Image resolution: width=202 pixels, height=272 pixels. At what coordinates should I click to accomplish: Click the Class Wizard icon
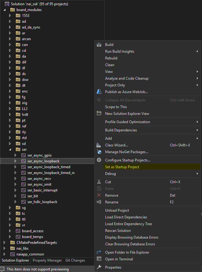(x=99, y=145)
